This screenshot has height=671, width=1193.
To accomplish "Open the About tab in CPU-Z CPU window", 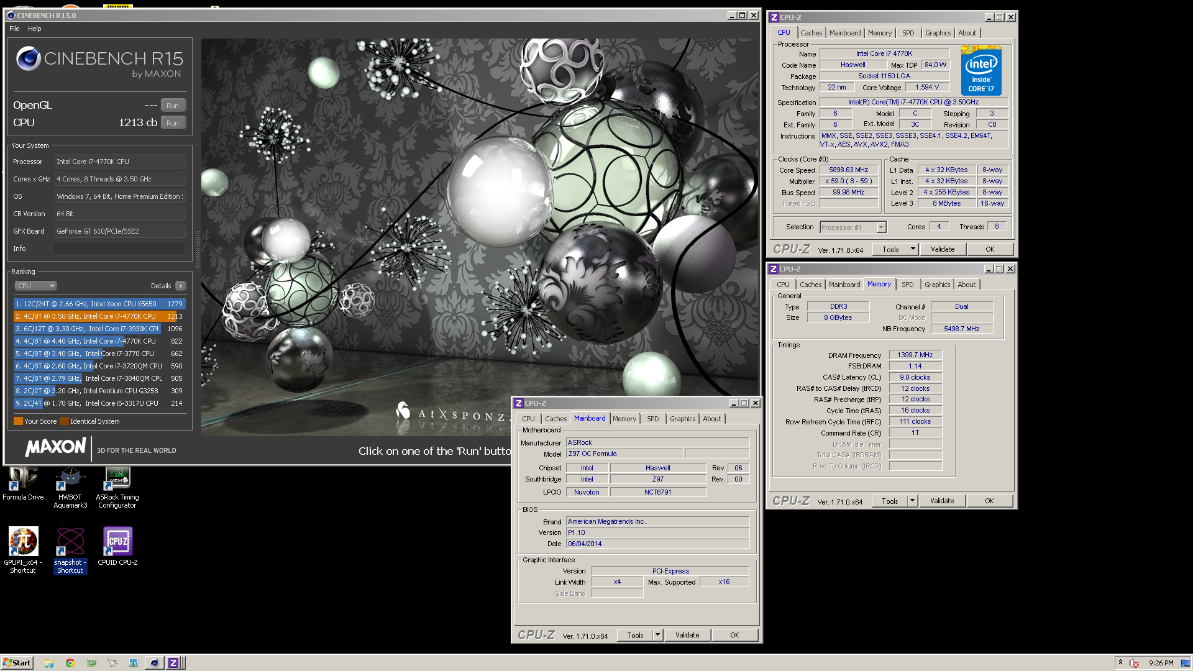I will 967,33.
